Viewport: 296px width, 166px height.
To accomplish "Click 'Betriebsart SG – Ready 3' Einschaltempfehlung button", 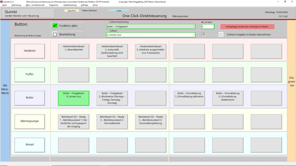I will (151, 122).
